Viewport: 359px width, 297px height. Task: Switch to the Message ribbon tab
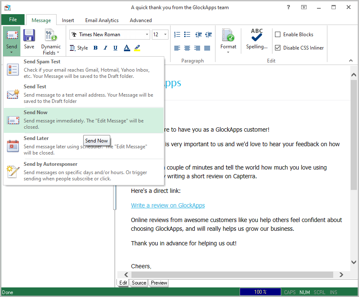[41, 20]
